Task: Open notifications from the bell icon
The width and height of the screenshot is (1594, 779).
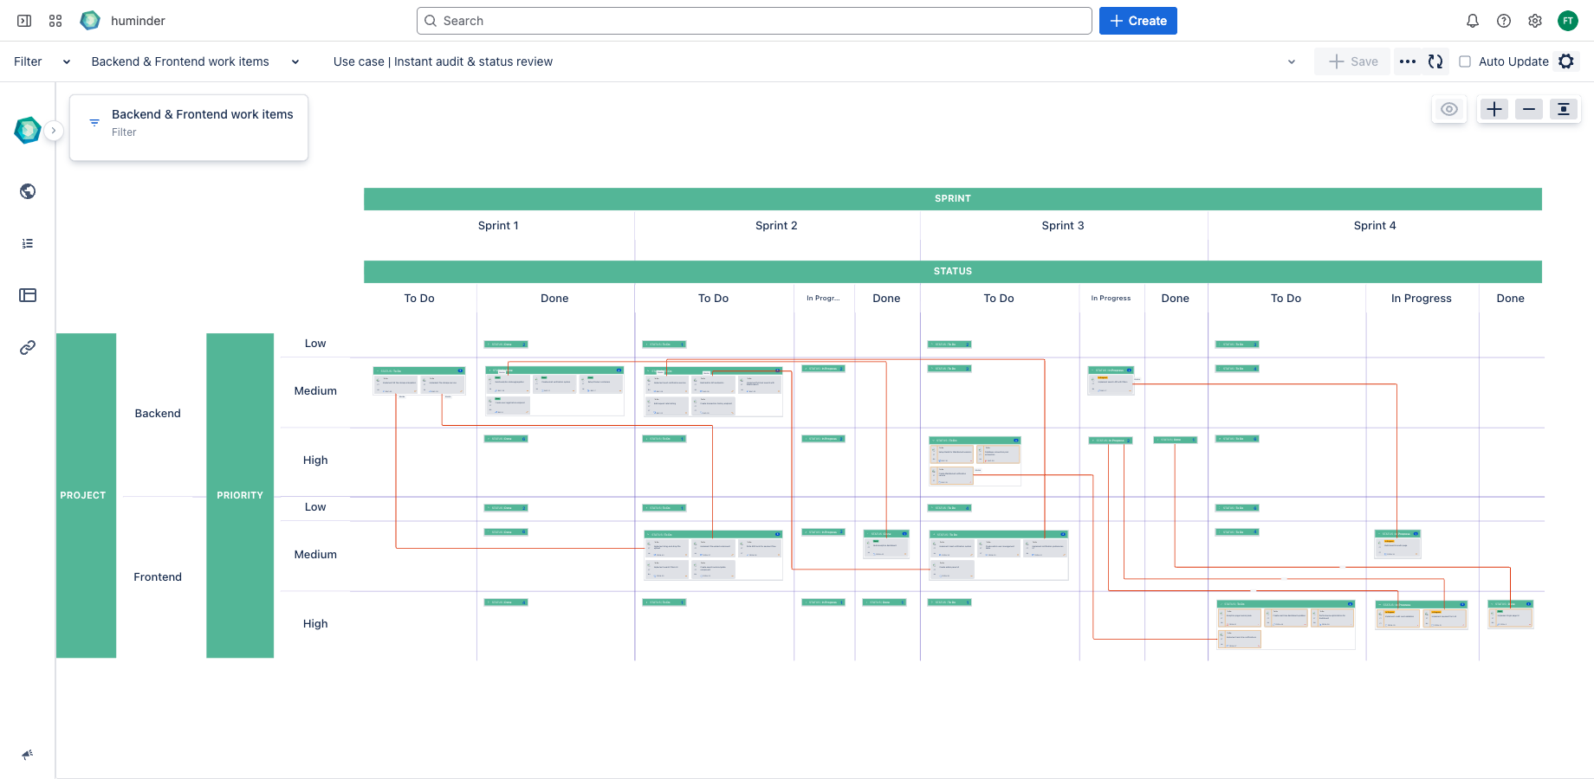Action: point(1473,20)
